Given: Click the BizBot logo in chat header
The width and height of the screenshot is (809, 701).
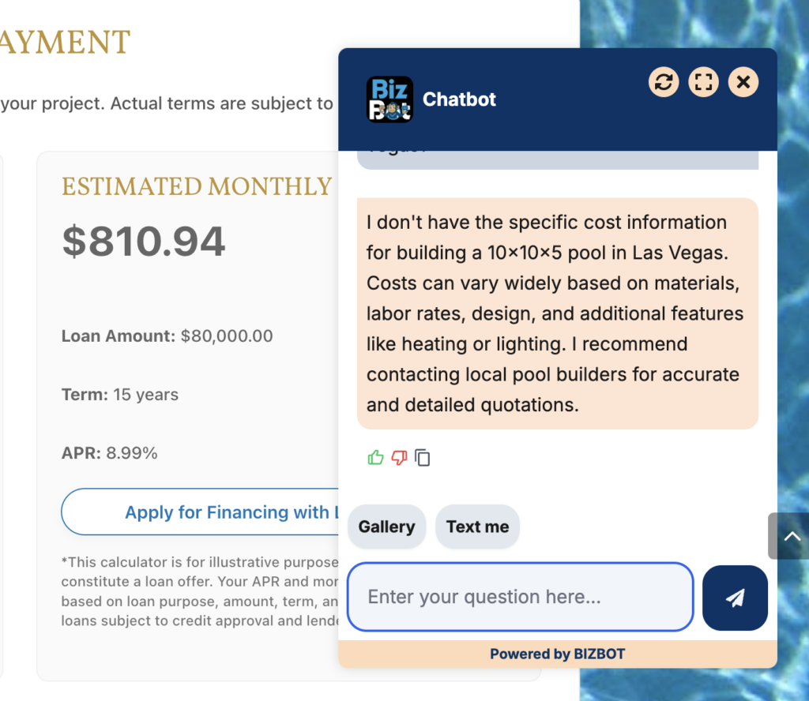Looking at the screenshot, I should coord(389,99).
